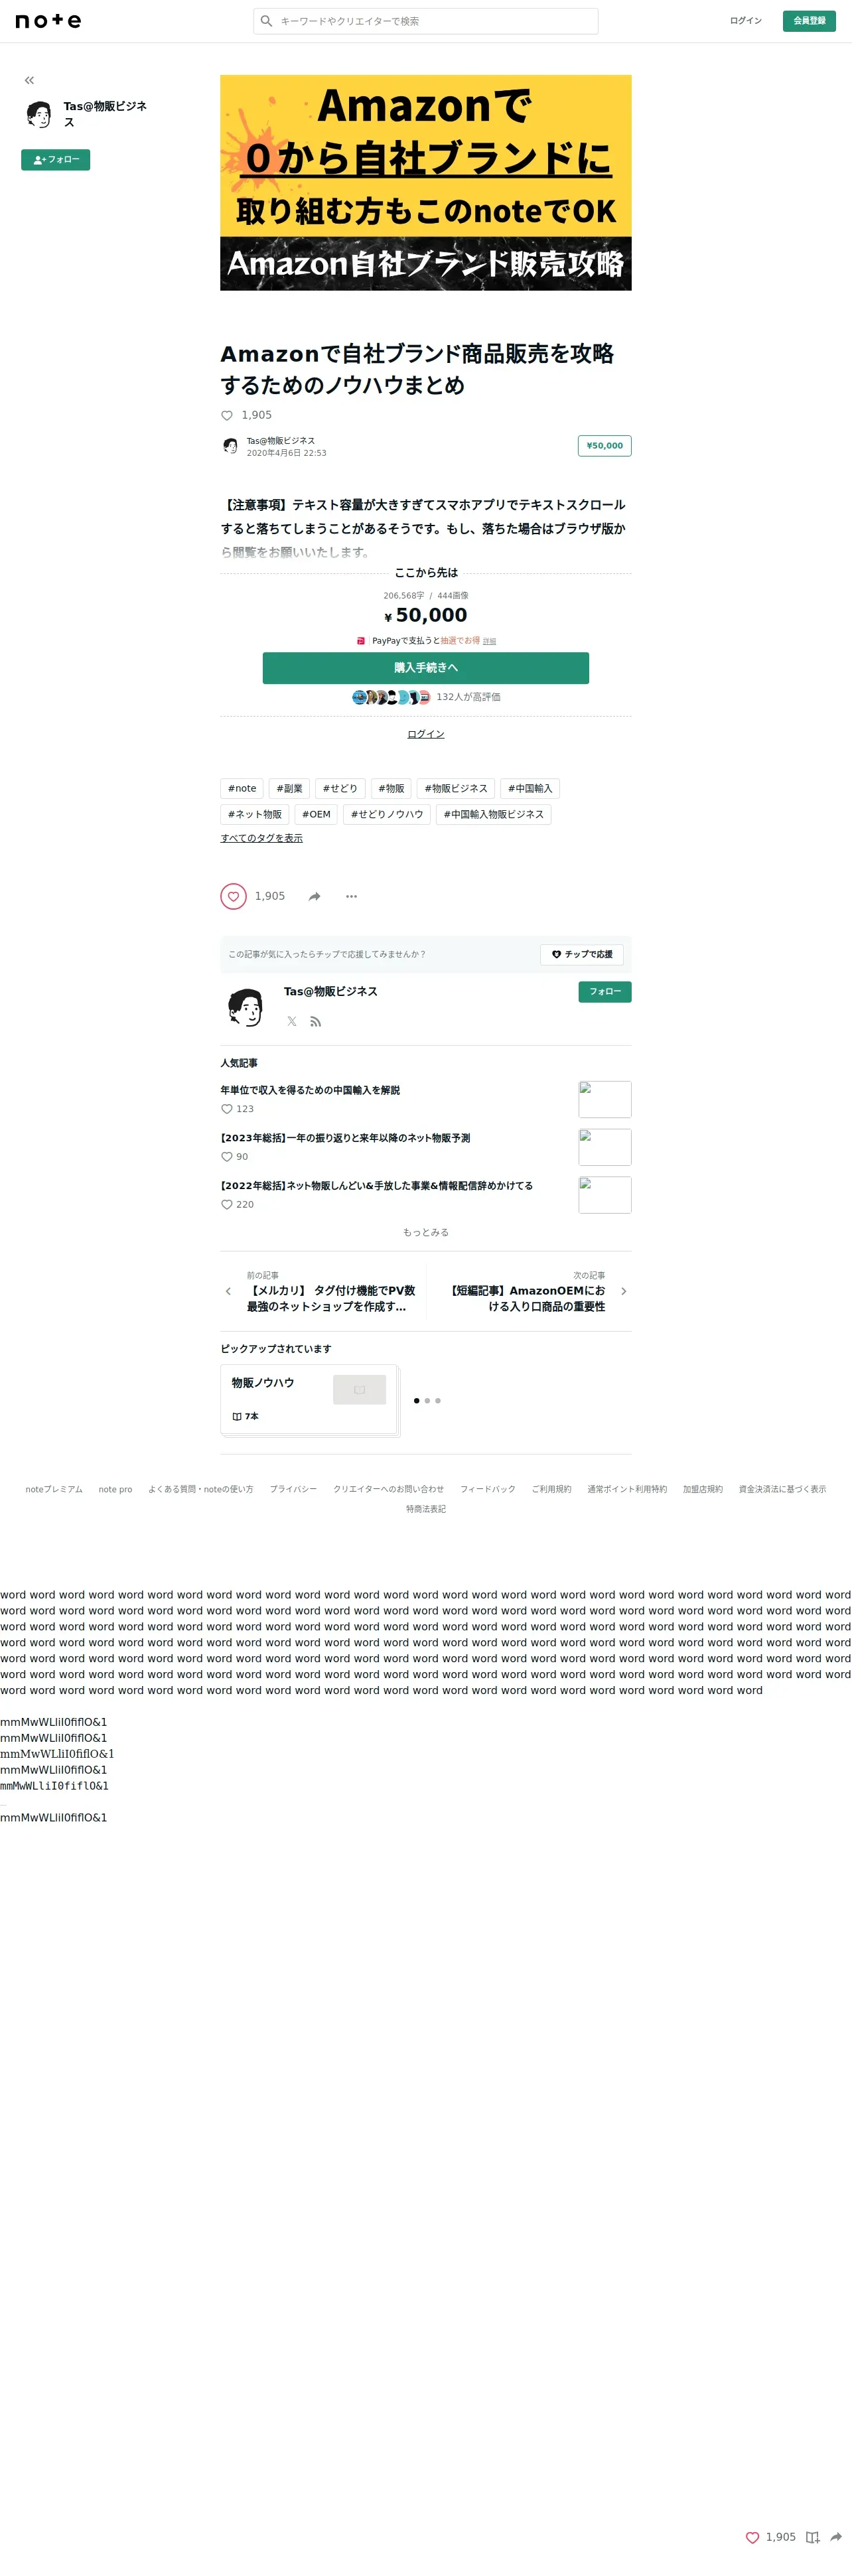Image resolution: width=852 pixels, height=2556 pixels.
Task: Click the チップで応援 button
Action: click(582, 955)
